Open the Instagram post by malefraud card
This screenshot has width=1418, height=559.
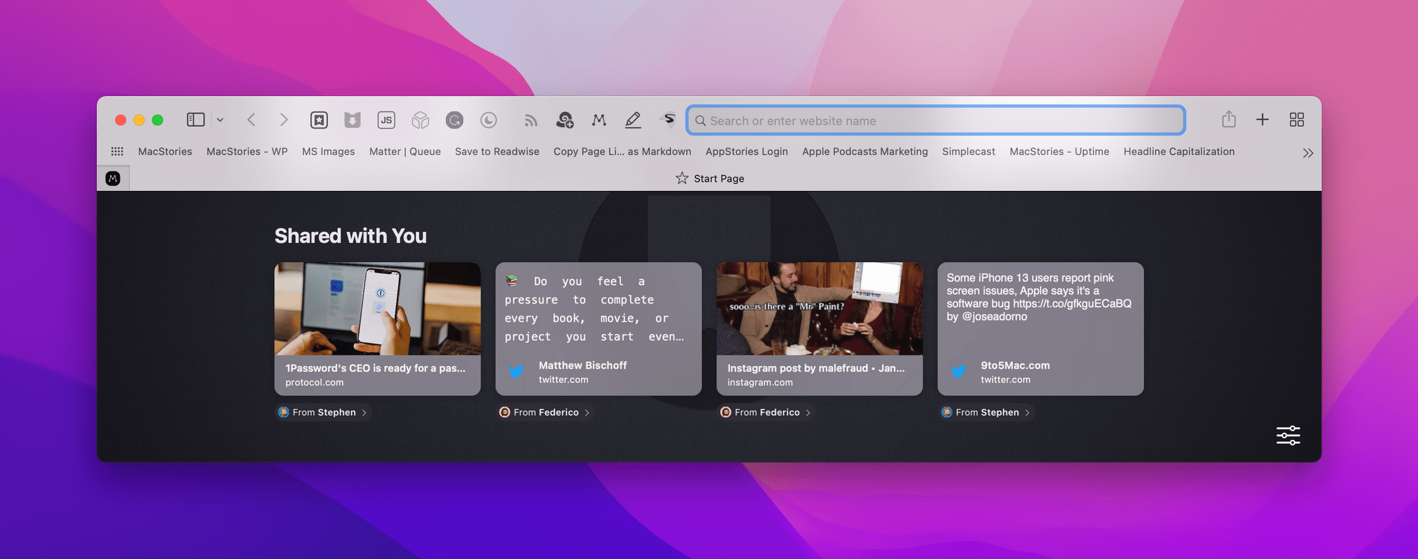tap(819, 329)
